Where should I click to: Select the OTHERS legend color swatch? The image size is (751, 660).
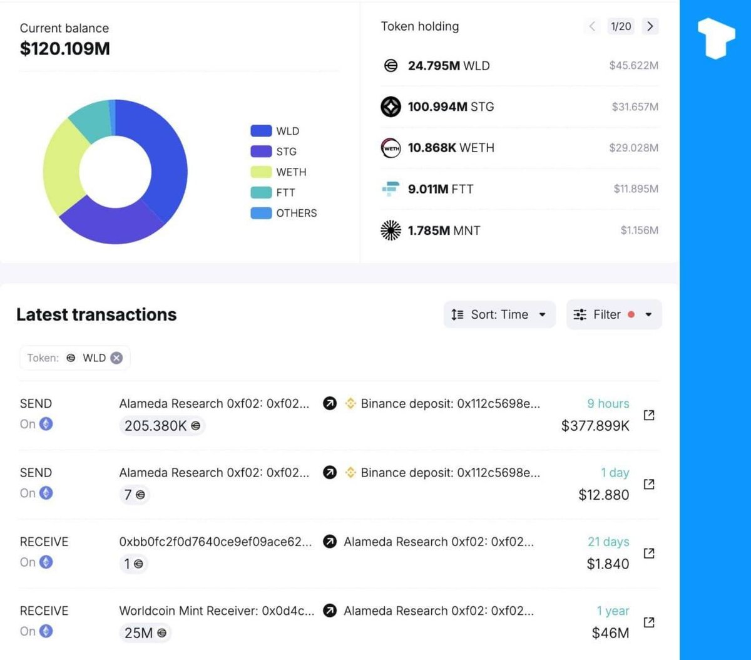261,213
